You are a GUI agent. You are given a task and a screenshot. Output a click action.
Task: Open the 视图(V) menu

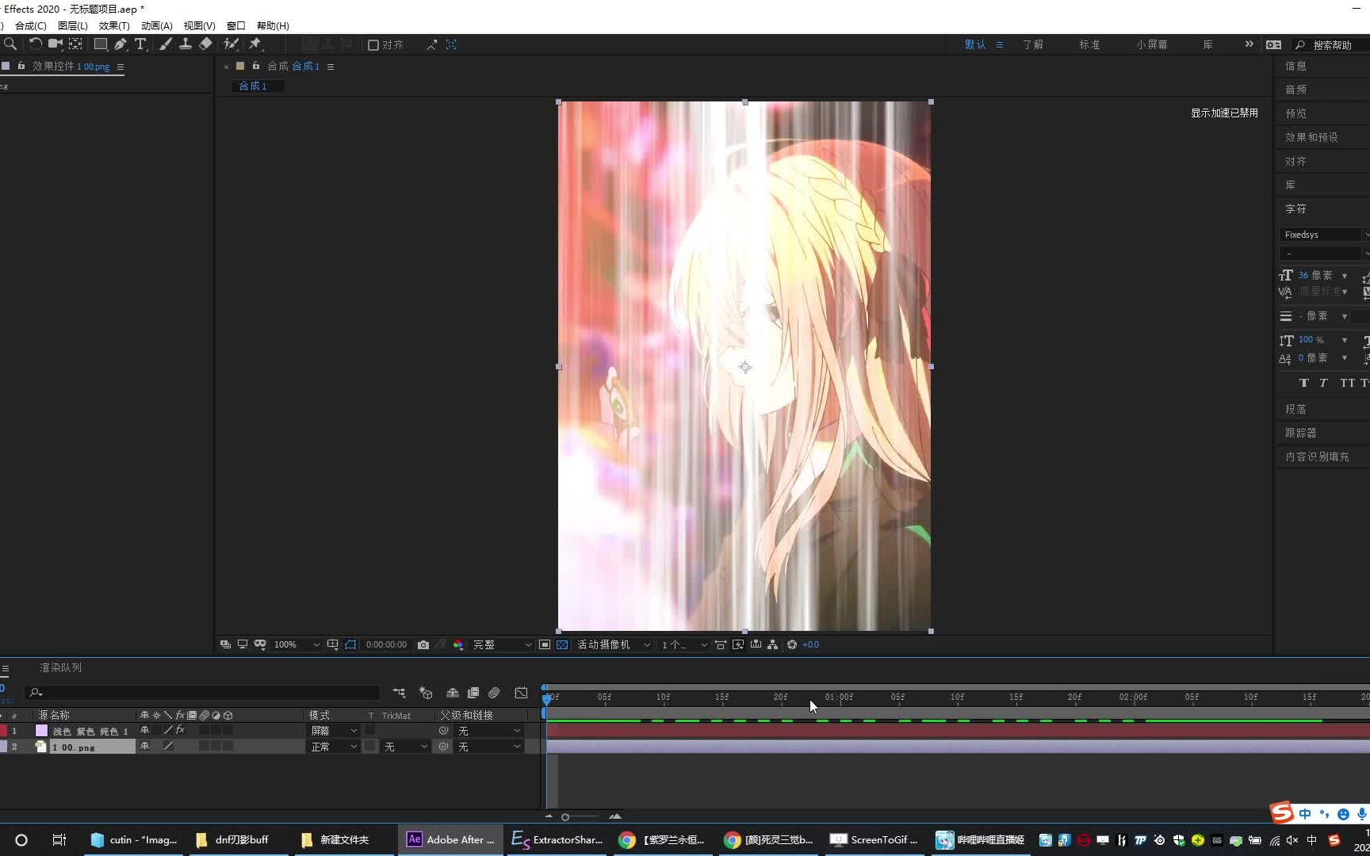(x=199, y=25)
